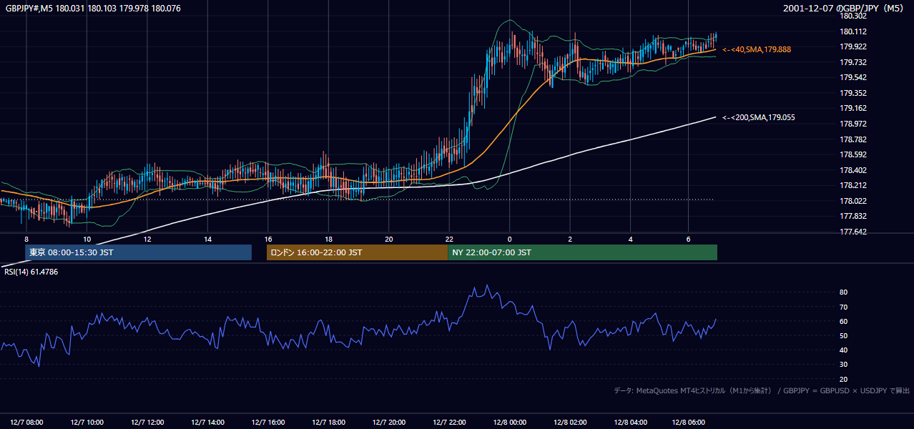Select the 東京 08:00-15:30 JST session bar
This screenshot has width=914, height=429.
coord(138,252)
